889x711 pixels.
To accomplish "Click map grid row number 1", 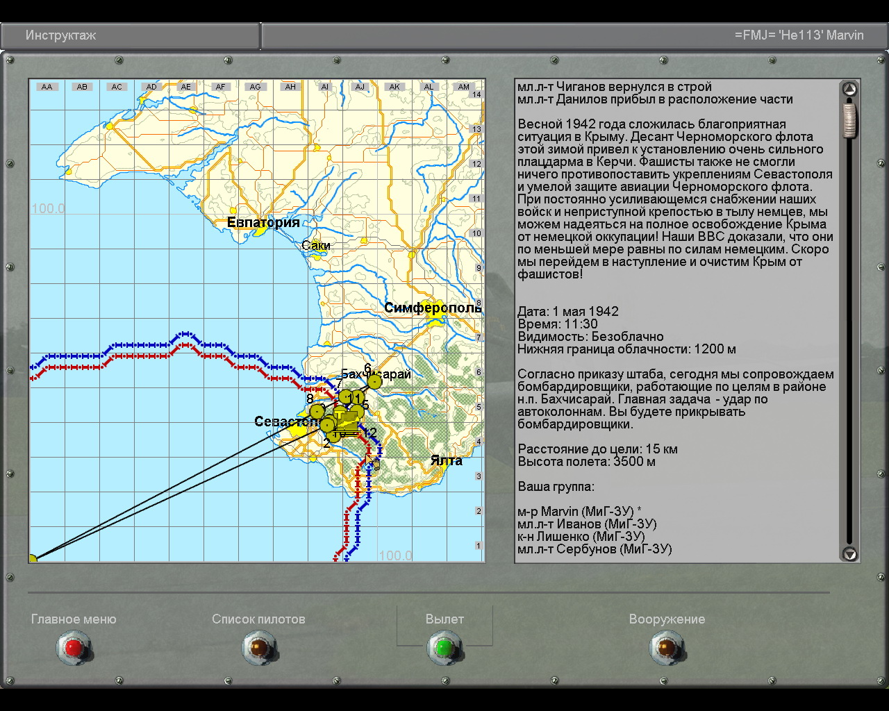I will click(x=478, y=546).
